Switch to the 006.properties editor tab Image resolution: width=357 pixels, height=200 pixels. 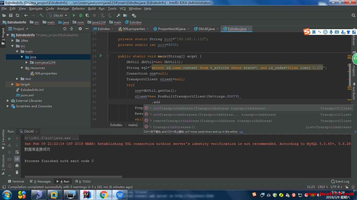pyautogui.click(x=134, y=29)
